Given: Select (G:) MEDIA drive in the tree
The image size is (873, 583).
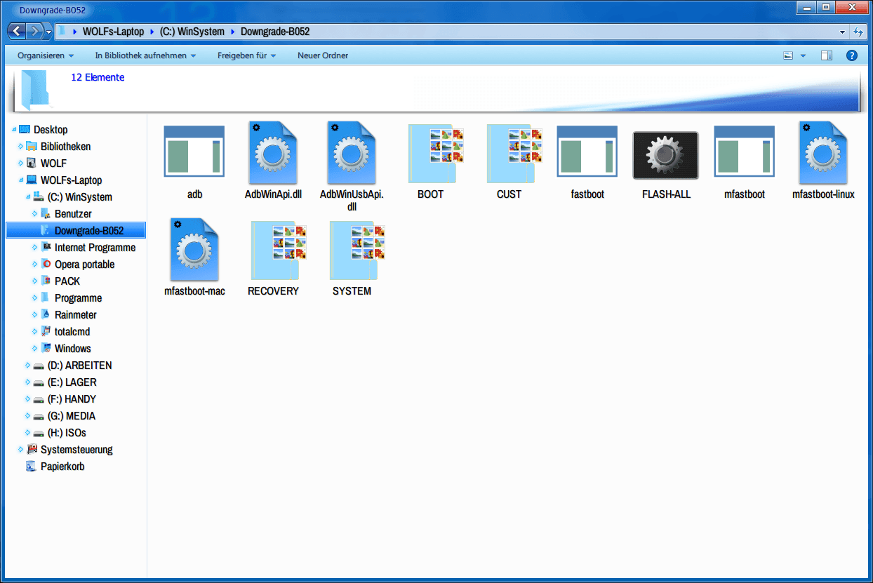Looking at the screenshot, I should (72, 416).
